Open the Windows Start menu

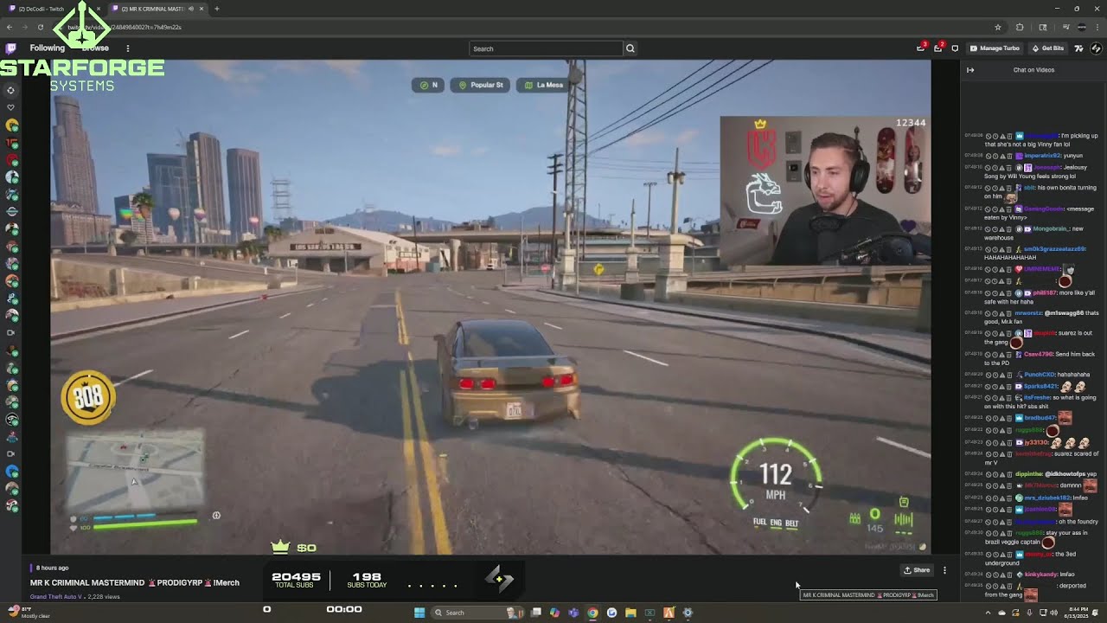(419, 613)
